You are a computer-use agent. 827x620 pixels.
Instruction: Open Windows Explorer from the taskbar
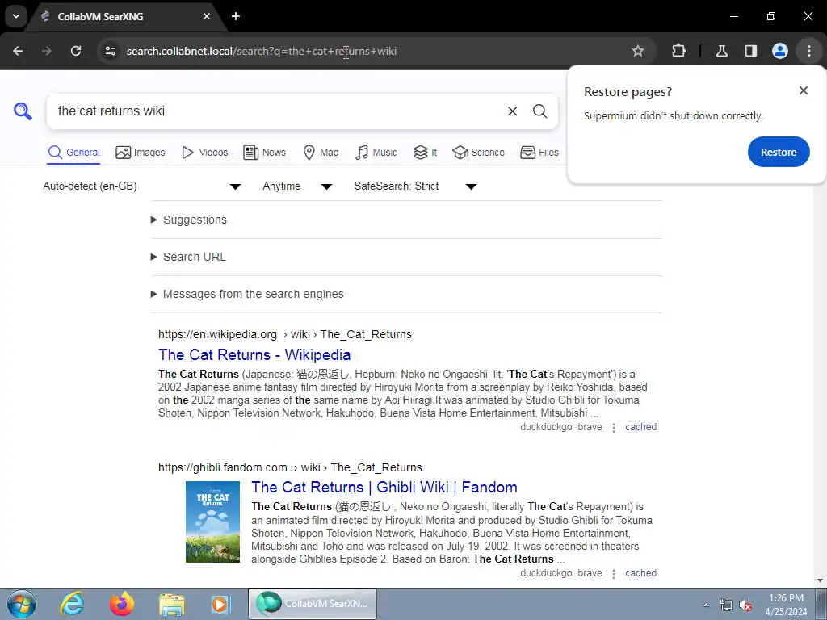pyautogui.click(x=172, y=604)
